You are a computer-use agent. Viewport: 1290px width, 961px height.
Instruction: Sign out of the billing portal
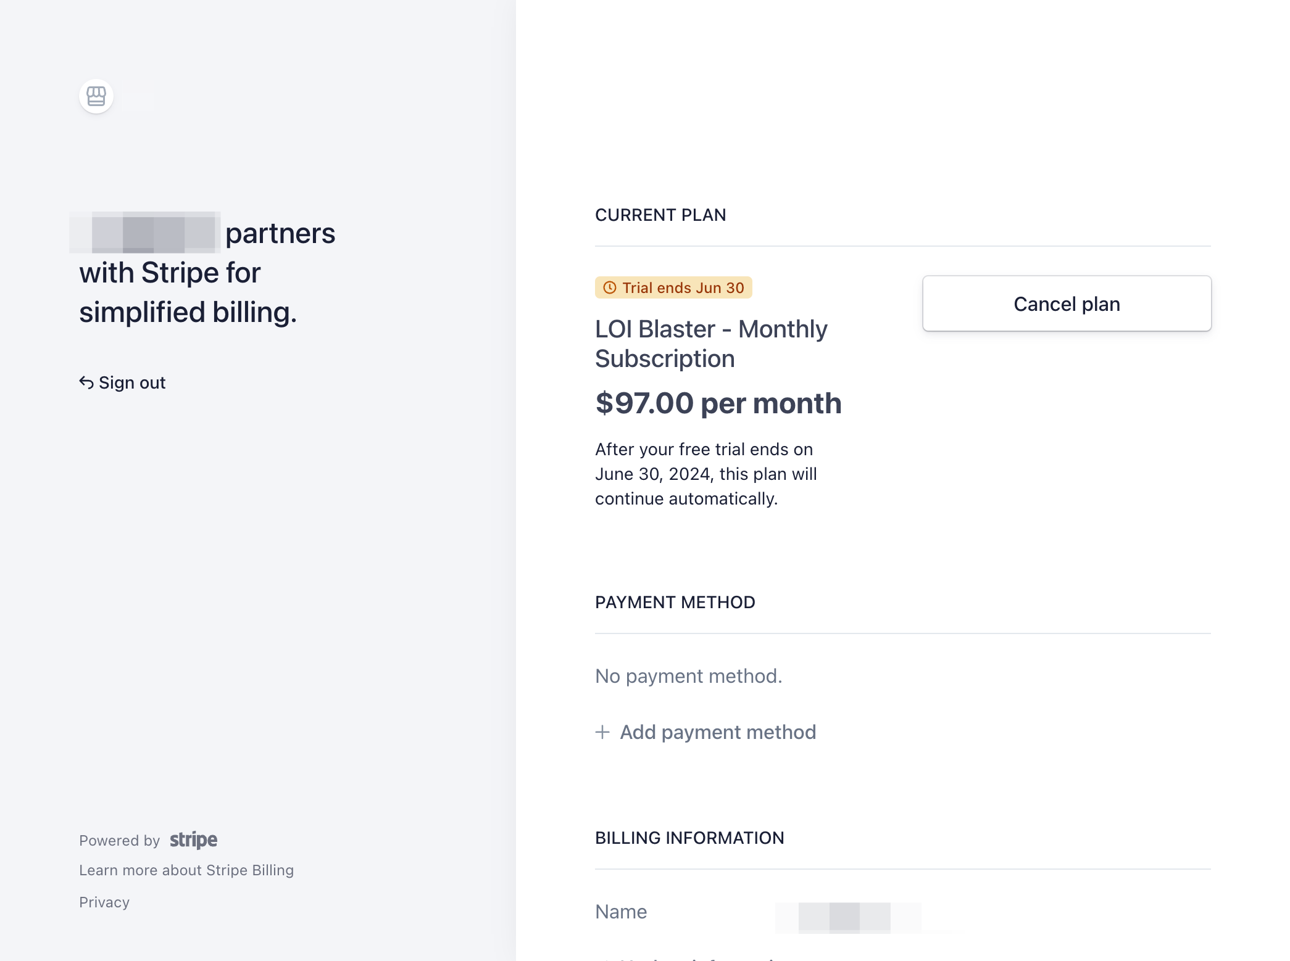[122, 382]
